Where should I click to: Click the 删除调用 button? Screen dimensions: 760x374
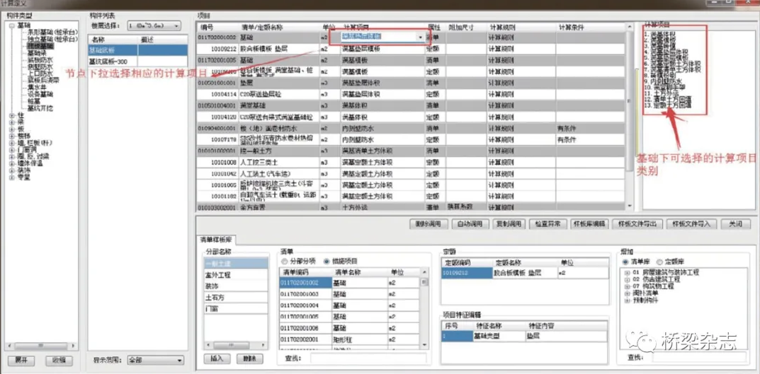coord(428,224)
